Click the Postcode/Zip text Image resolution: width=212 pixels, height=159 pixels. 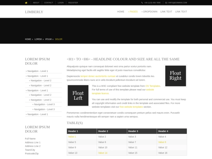[32, 154]
